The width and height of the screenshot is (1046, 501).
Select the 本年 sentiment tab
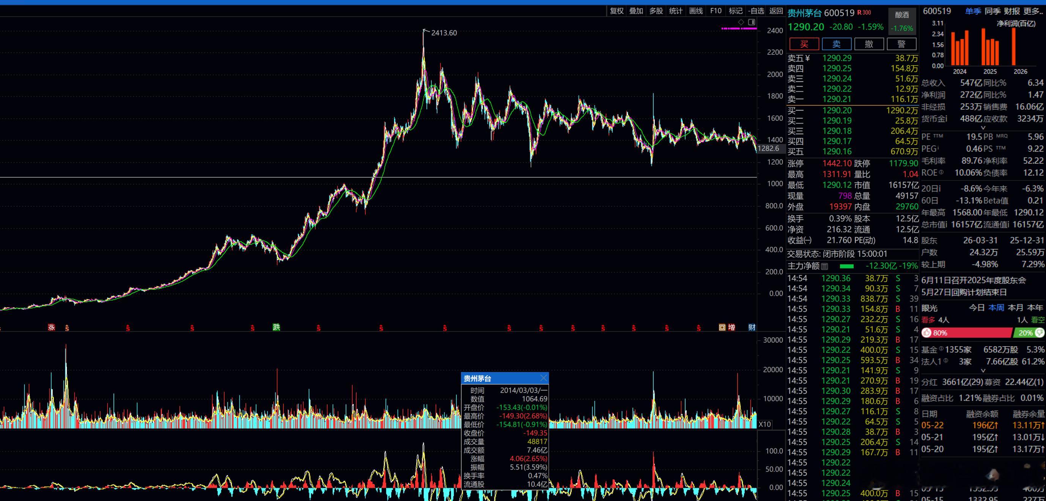1035,308
